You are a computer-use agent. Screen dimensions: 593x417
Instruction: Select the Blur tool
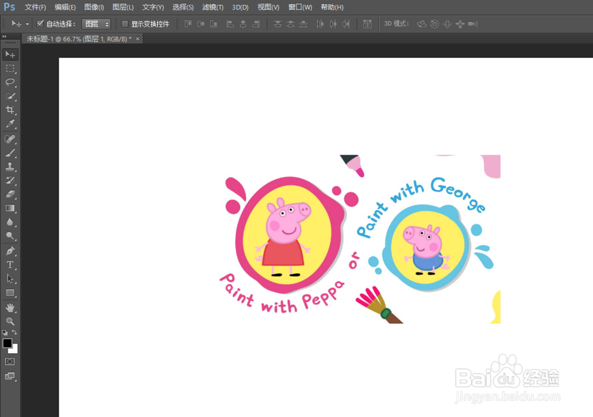[10, 222]
